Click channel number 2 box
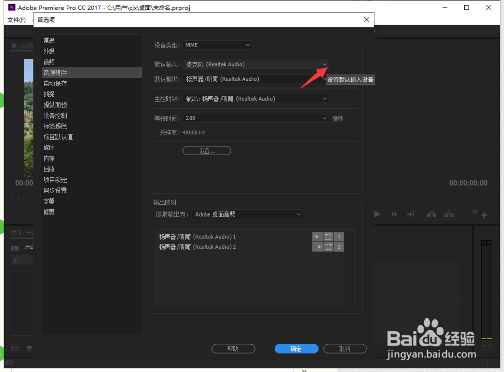Screen dimensions: 504x372 coord(339,247)
